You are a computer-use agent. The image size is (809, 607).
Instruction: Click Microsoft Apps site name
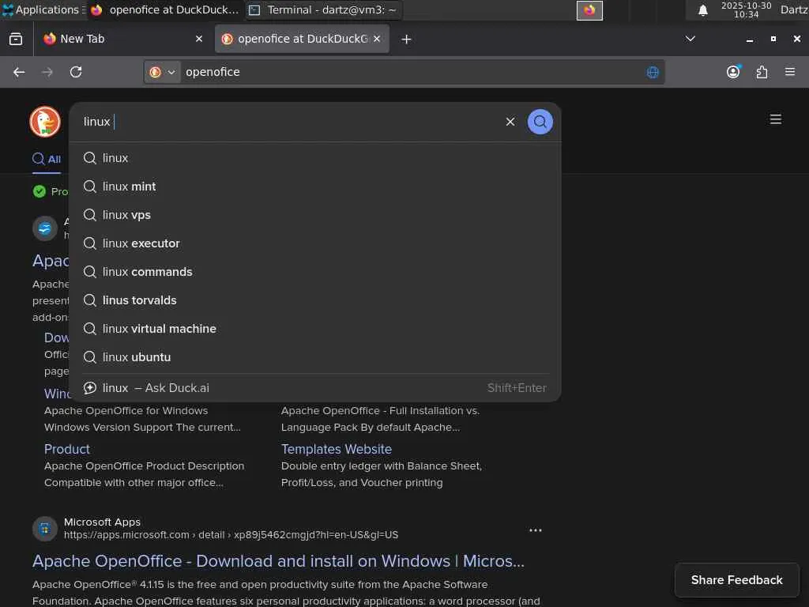(x=102, y=522)
